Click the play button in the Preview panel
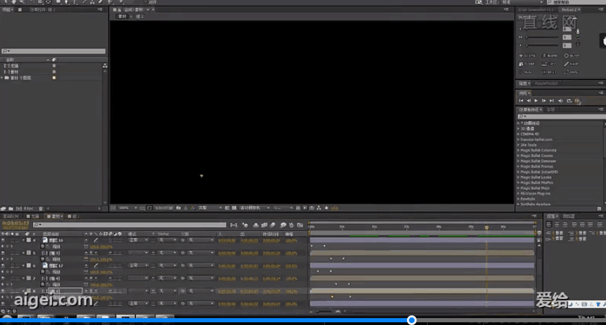This screenshot has height=325, width=606. pyautogui.click(x=536, y=101)
